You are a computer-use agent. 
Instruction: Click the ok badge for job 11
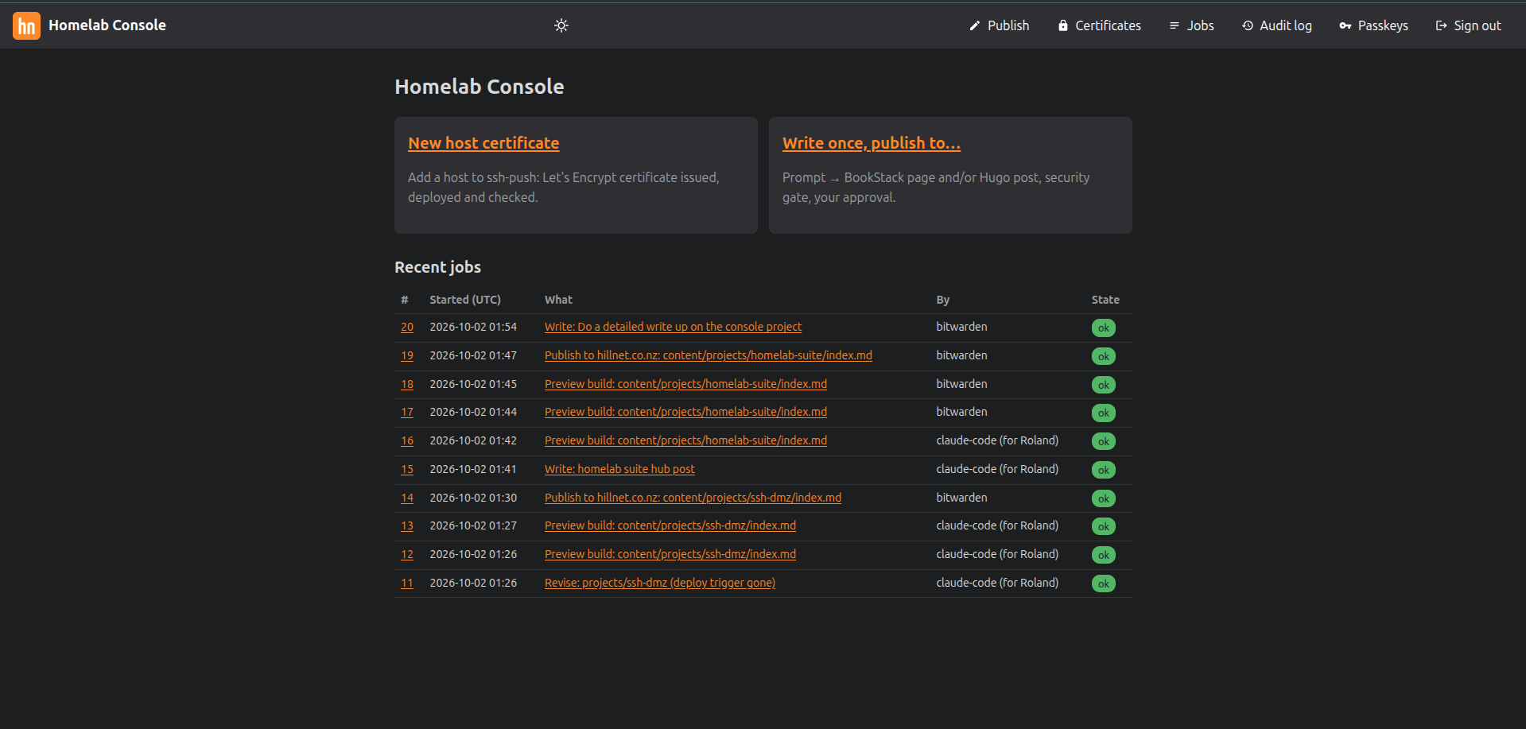(x=1104, y=584)
